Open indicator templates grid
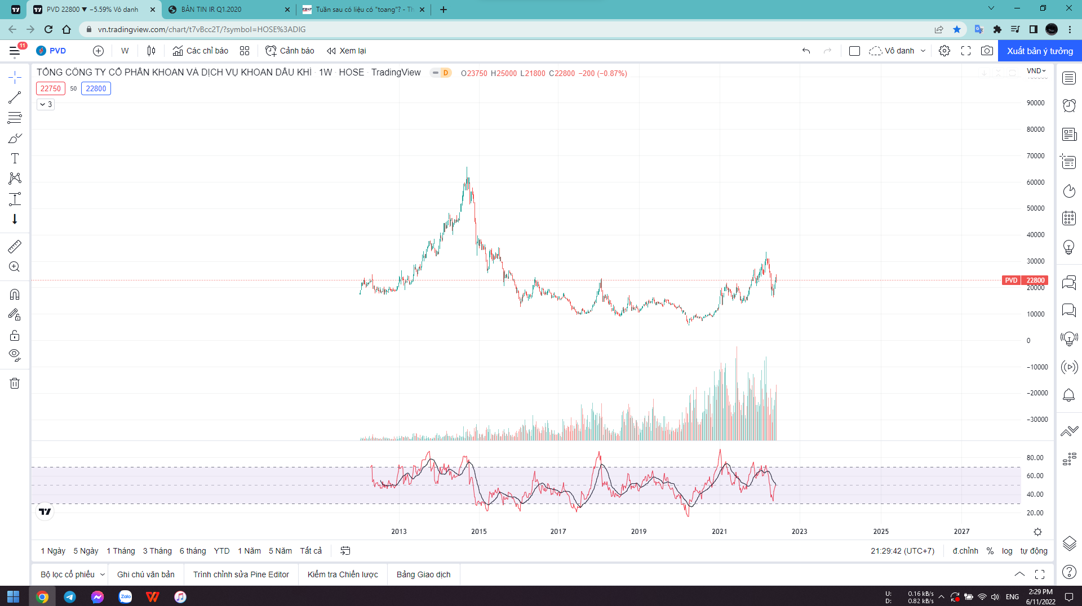 [x=245, y=51]
